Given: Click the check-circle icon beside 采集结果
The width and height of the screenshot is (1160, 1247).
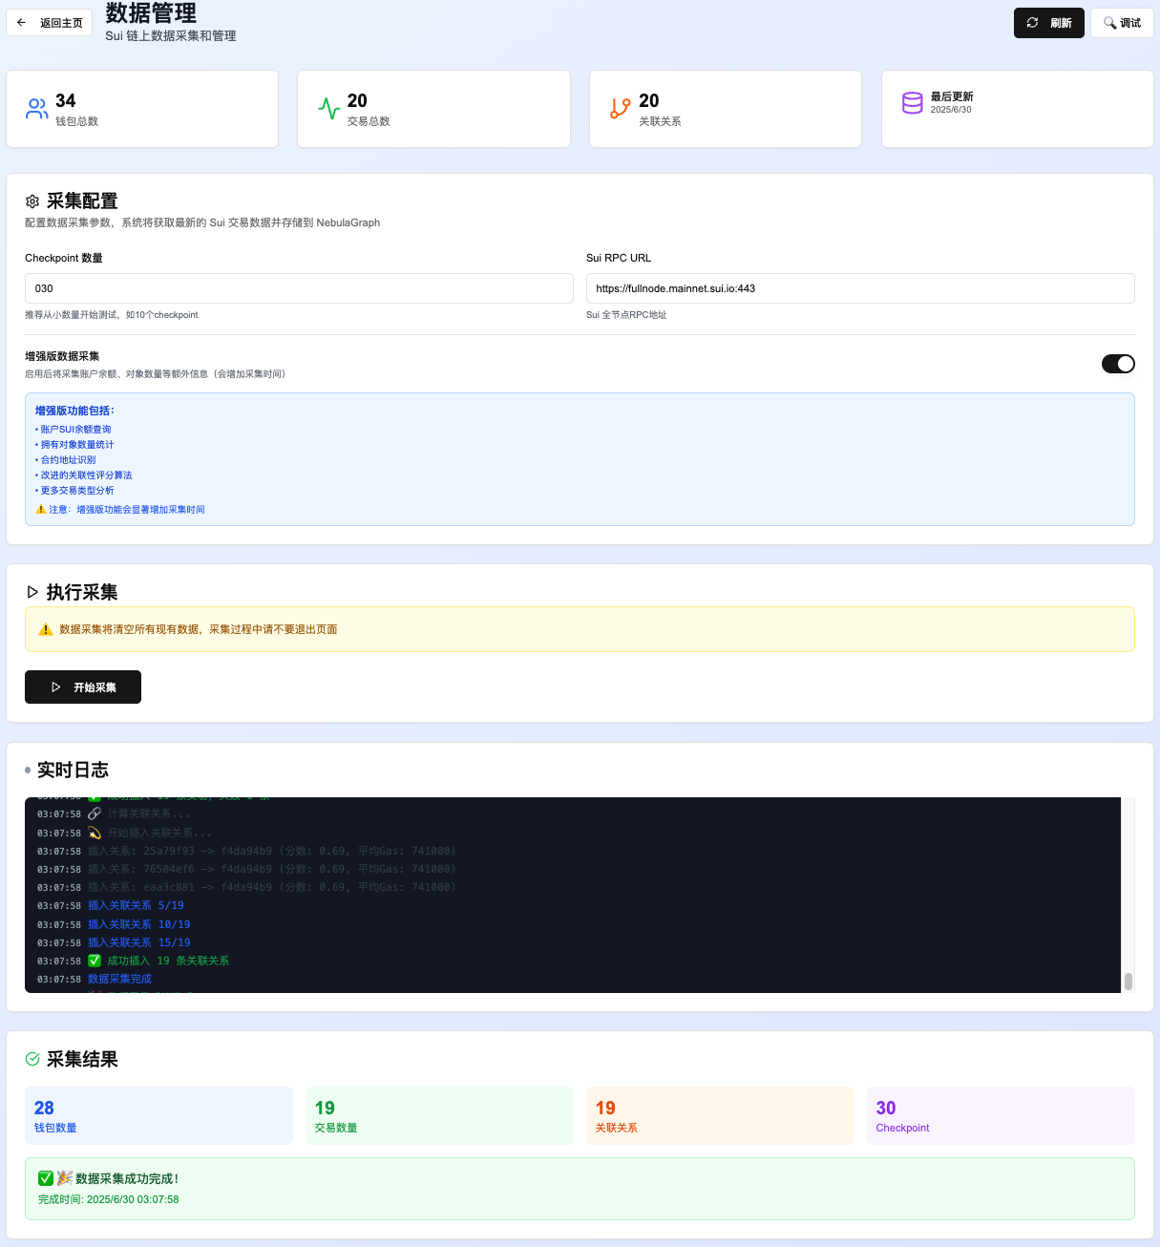Looking at the screenshot, I should (x=32, y=1059).
